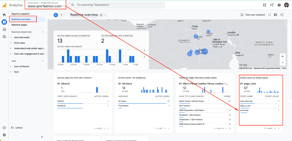Viewport: 292px width, 141px height.
Task: Open map Terms link
Action: pyautogui.click(x=284, y=68)
